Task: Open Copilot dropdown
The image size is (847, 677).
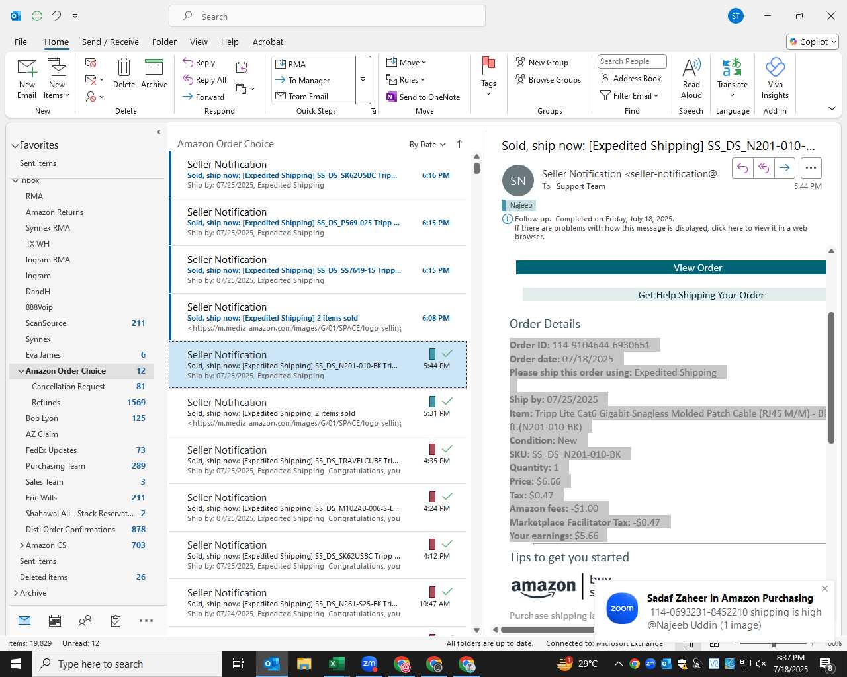Action: (813, 42)
